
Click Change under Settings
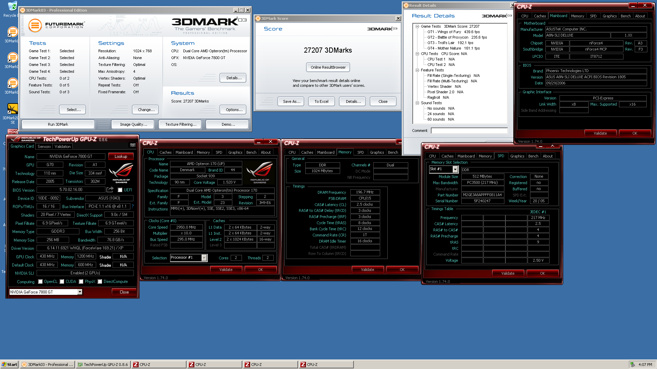tap(146, 110)
